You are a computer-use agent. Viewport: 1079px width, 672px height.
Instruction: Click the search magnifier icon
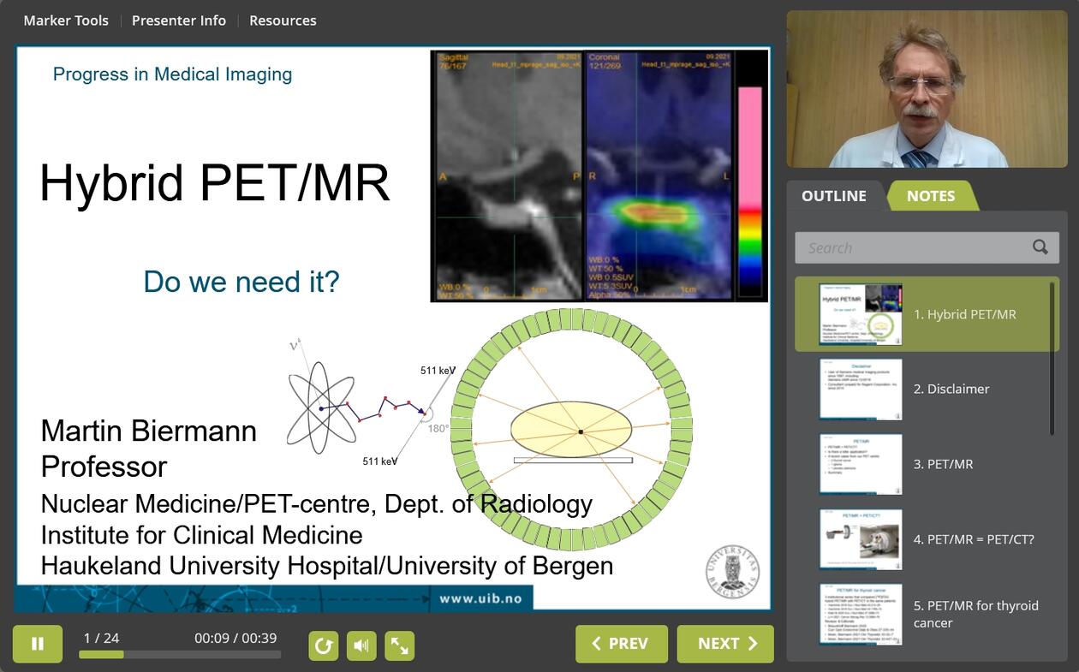[x=1040, y=247]
